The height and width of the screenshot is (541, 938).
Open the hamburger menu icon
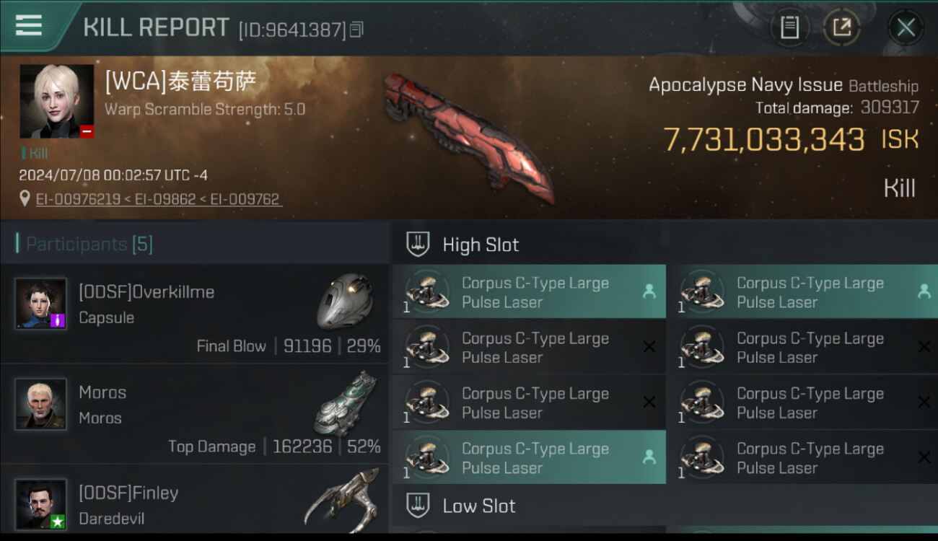pos(28,25)
